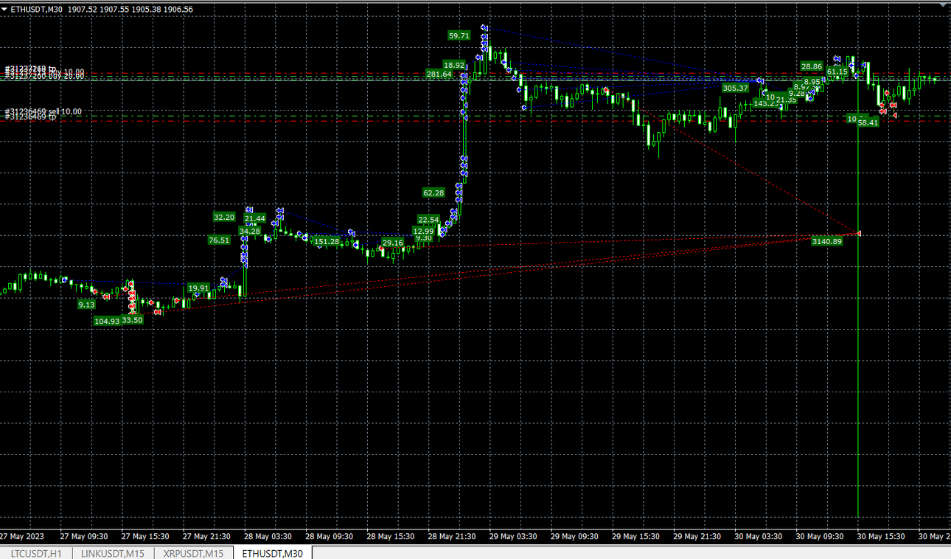951x559 pixels.
Task: Click the 28 May 15:30 time label
Action: 391,536
